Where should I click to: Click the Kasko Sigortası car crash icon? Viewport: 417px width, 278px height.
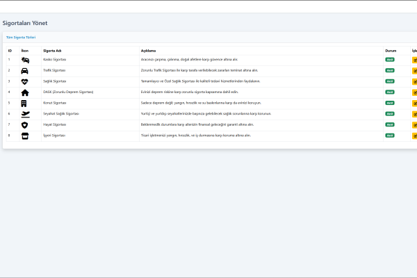(25, 60)
